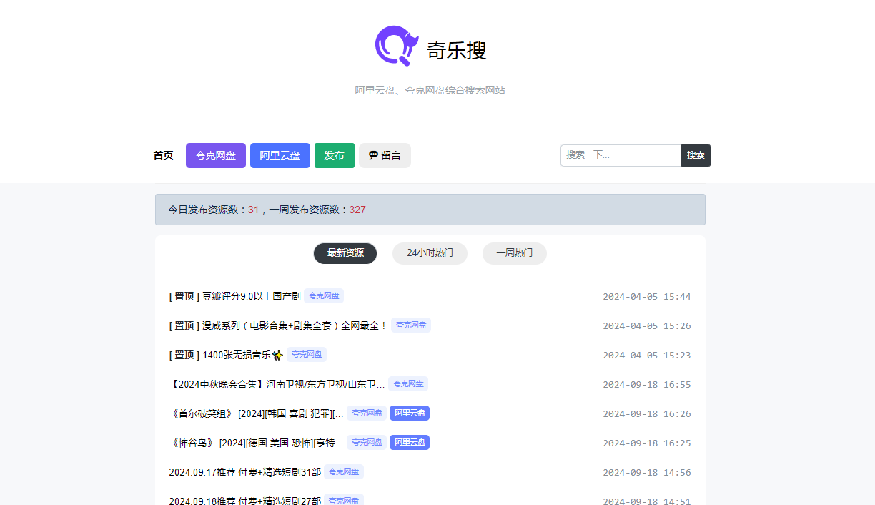Click 夸克网盘 tag on 怖谷鸟 row
Viewport: 875px width, 505px height.
[367, 443]
